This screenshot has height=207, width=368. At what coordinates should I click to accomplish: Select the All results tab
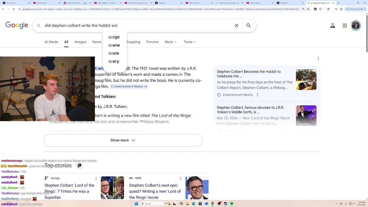66,42
